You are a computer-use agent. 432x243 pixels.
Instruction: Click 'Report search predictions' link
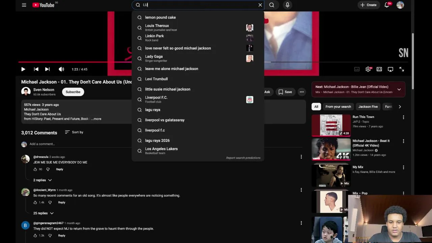pyautogui.click(x=243, y=158)
